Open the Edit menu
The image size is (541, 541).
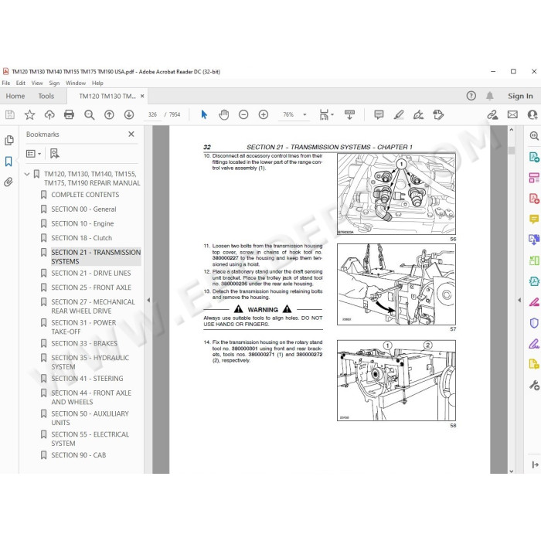point(21,83)
